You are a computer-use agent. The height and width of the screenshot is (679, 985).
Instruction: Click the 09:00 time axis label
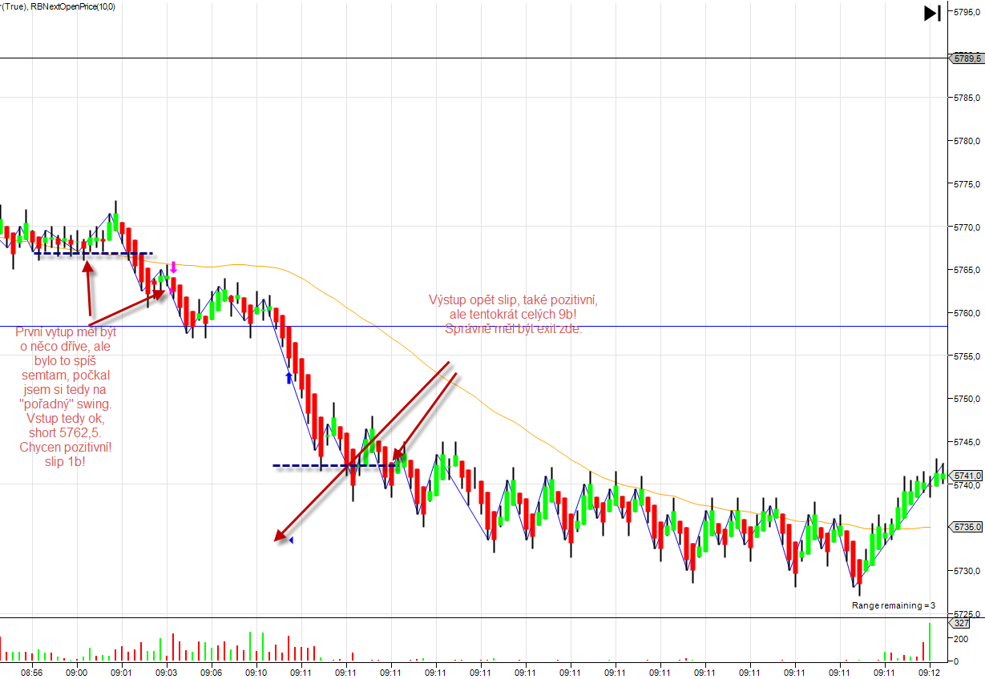[x=77, y=672]
